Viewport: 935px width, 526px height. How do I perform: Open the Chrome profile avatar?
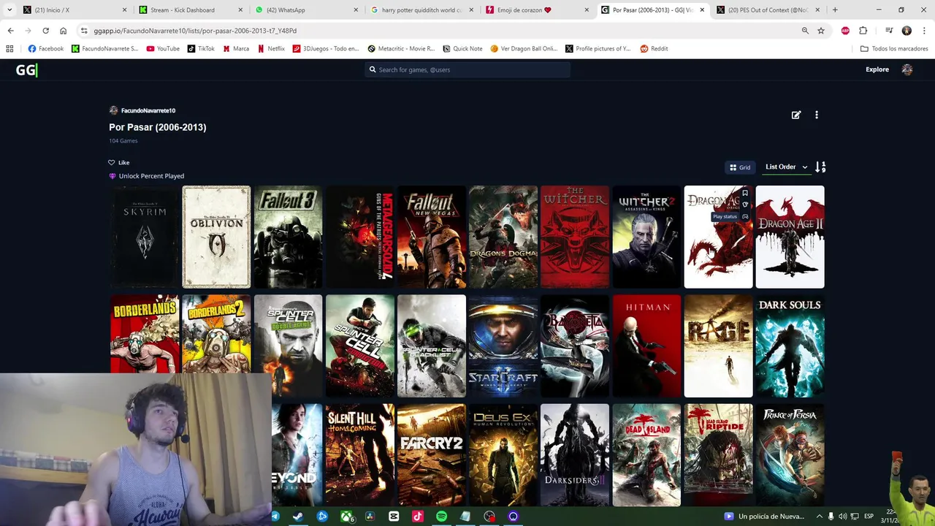(907, 31)
